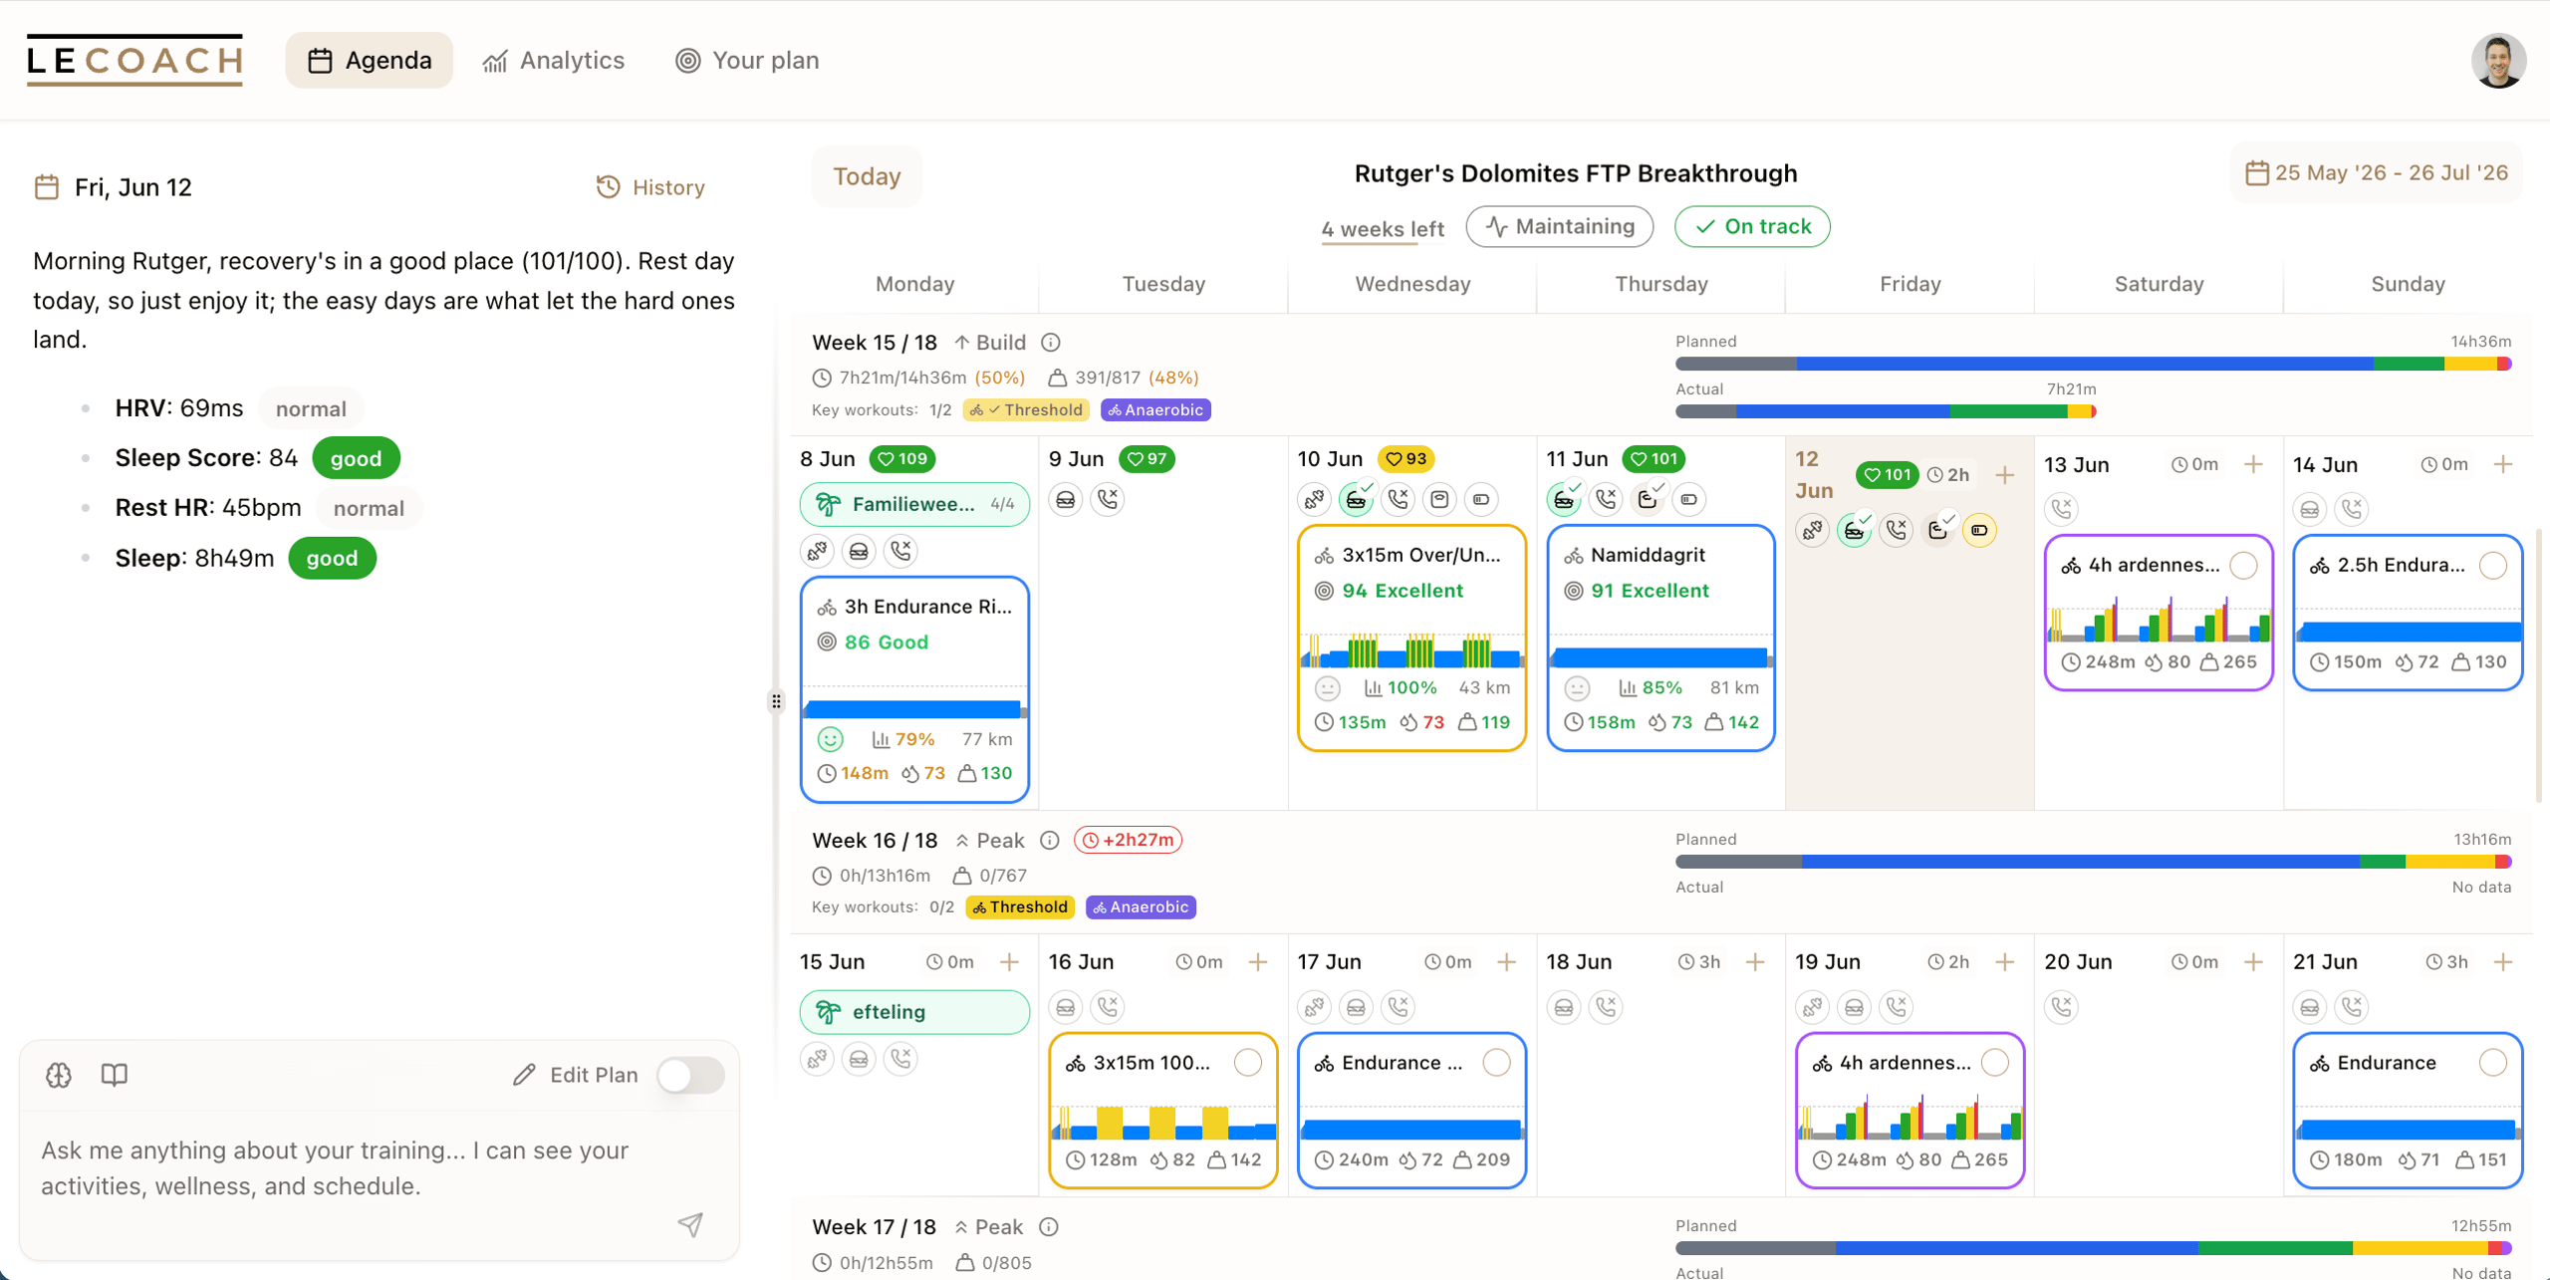Image resolution: width=2550 pixels, height=1280 pixels.
Task: Grab the panel divider handle between chat and calendar
Action: click(x=776, y=702)
